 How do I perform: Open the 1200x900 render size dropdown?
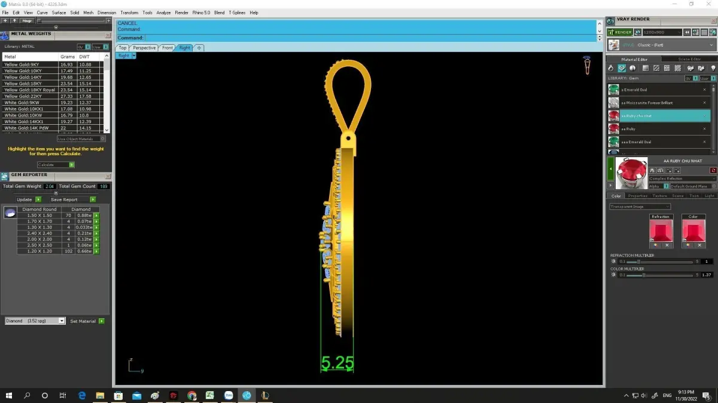pos(662,32)
